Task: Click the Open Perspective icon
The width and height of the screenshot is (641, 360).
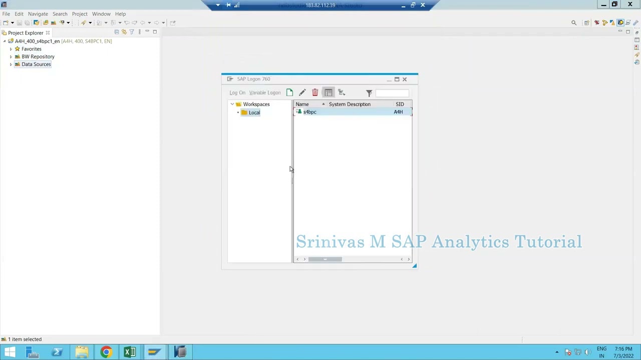Action: (x=586, y=22)
